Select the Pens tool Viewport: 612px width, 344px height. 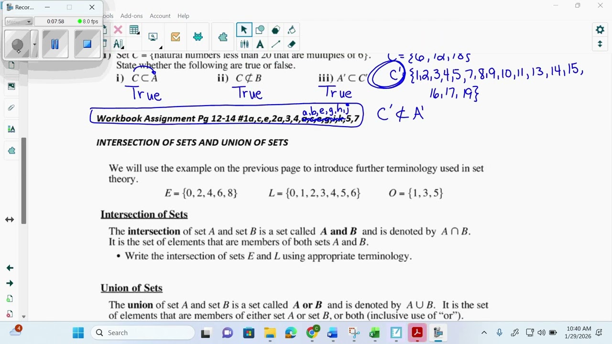click(244, 44)
